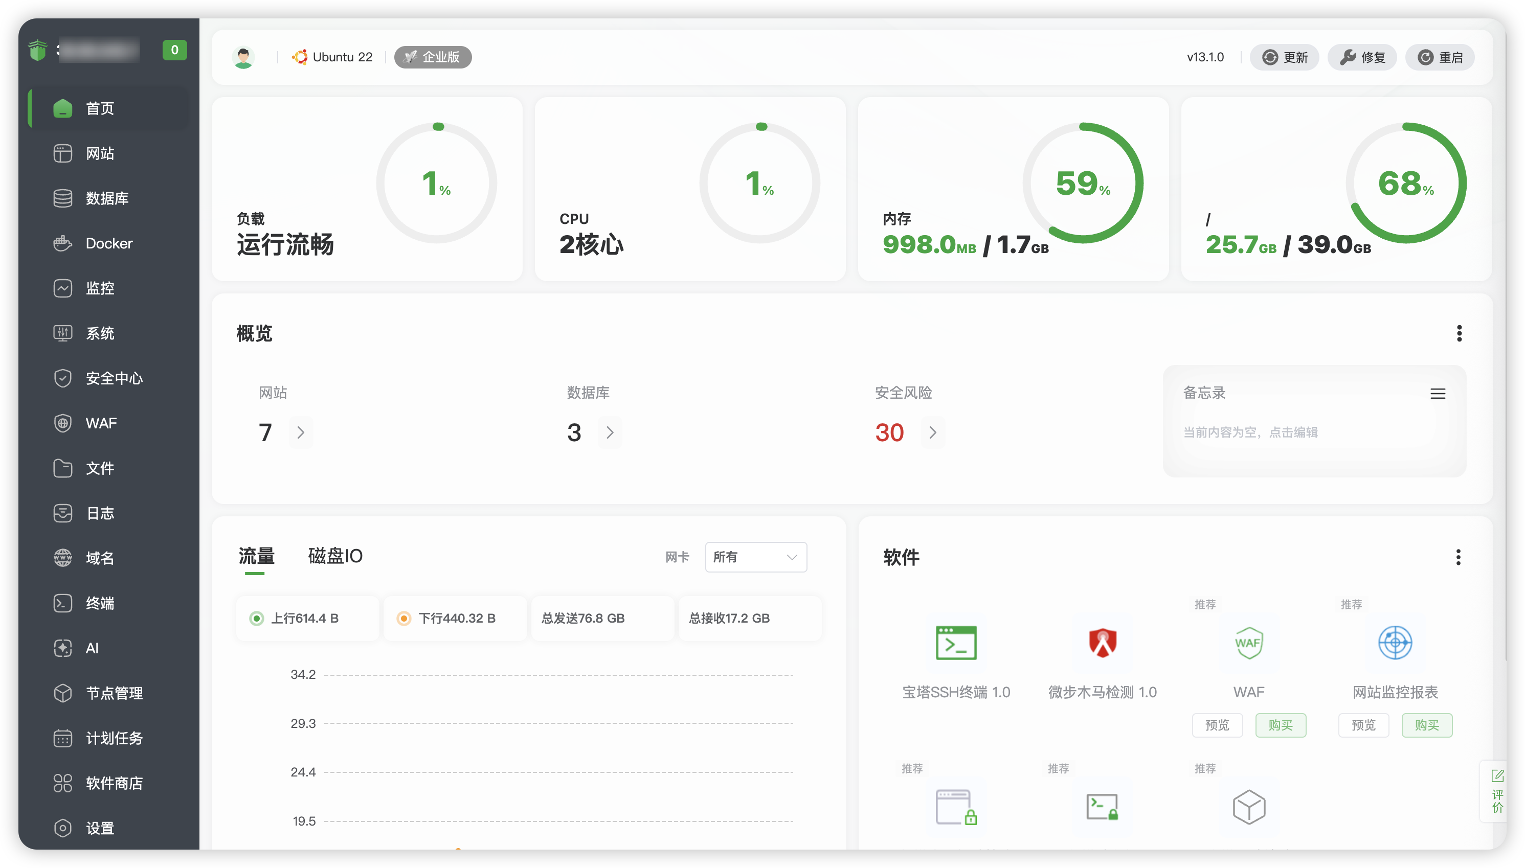Expand the 数据库 count arrow
The height and width of the screenshot is (868, 1525).
tap(610, 432)
